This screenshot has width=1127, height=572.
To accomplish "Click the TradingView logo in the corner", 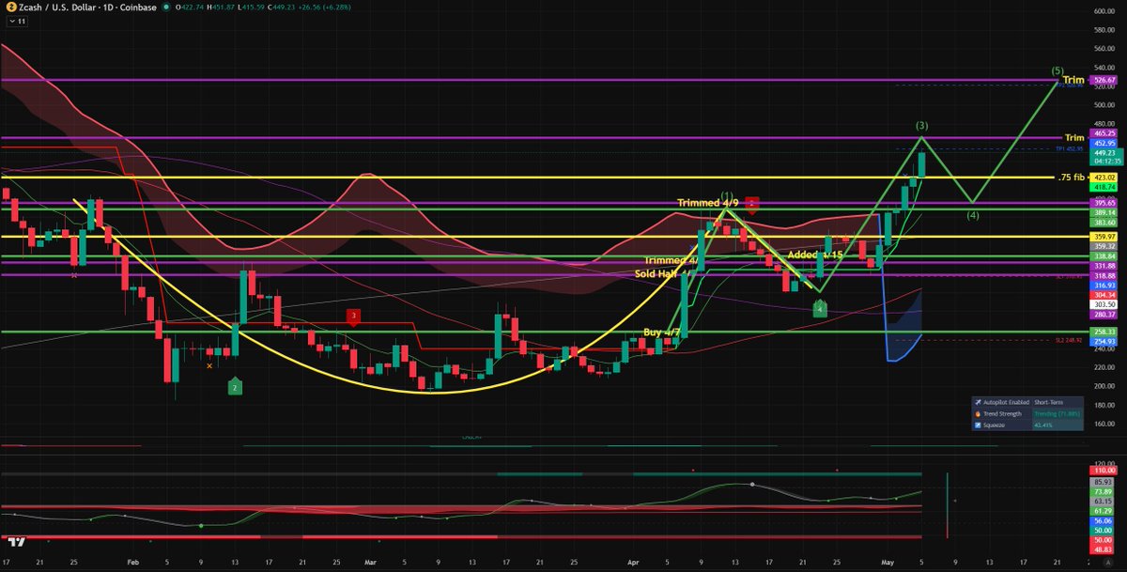I will click(x=16, y=542).
